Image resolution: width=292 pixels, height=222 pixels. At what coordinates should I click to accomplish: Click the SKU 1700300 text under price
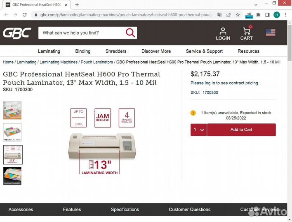tap(204, 92)
